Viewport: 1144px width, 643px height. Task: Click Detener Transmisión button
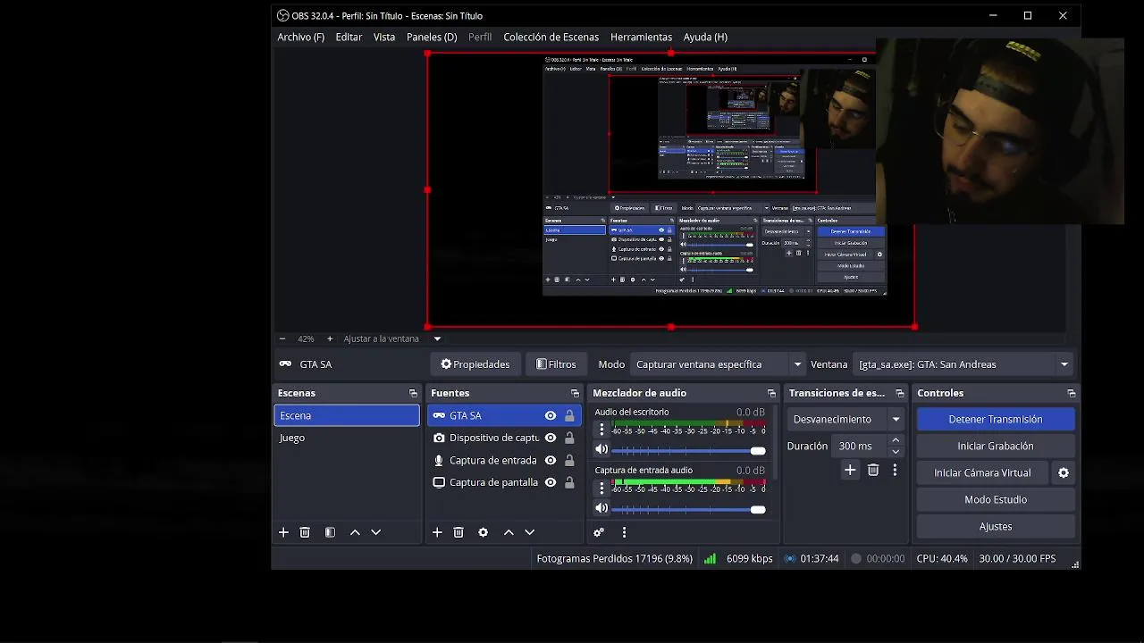996,419
